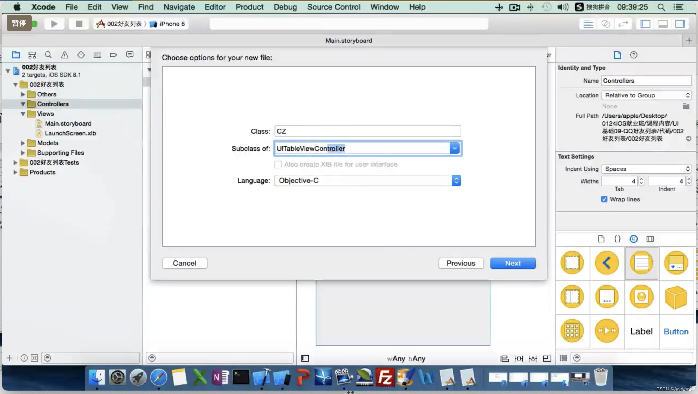Toggle 'Also create XIB file' checkbox
Screen dimensions: 698x394
pos(277,164)
